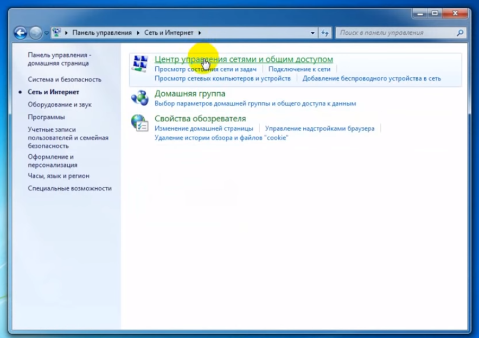Click the Network and Sharing Center icon
Viewport: 479px width, 338px height.
point(140,63)
